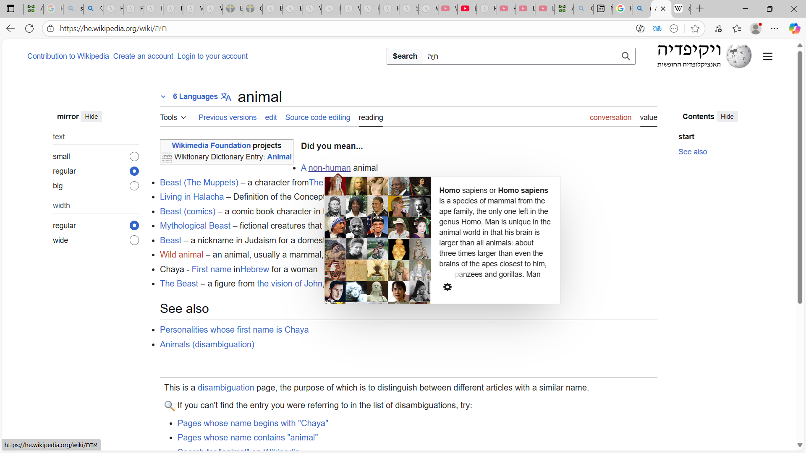The image size is (806, 453).
Task: Click Create an account link
Action: pyautogui.click(x=143, y=56)
